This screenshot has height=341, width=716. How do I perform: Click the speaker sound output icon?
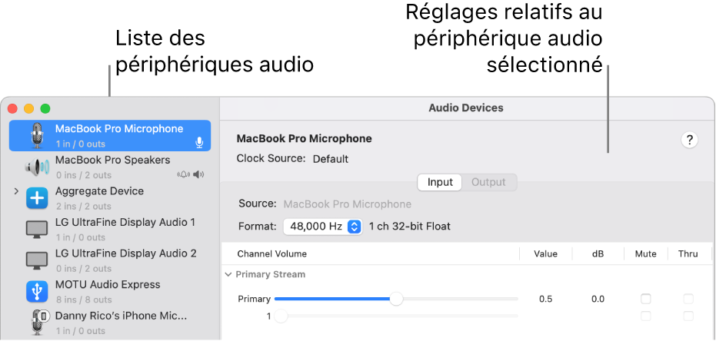[199, 174]
